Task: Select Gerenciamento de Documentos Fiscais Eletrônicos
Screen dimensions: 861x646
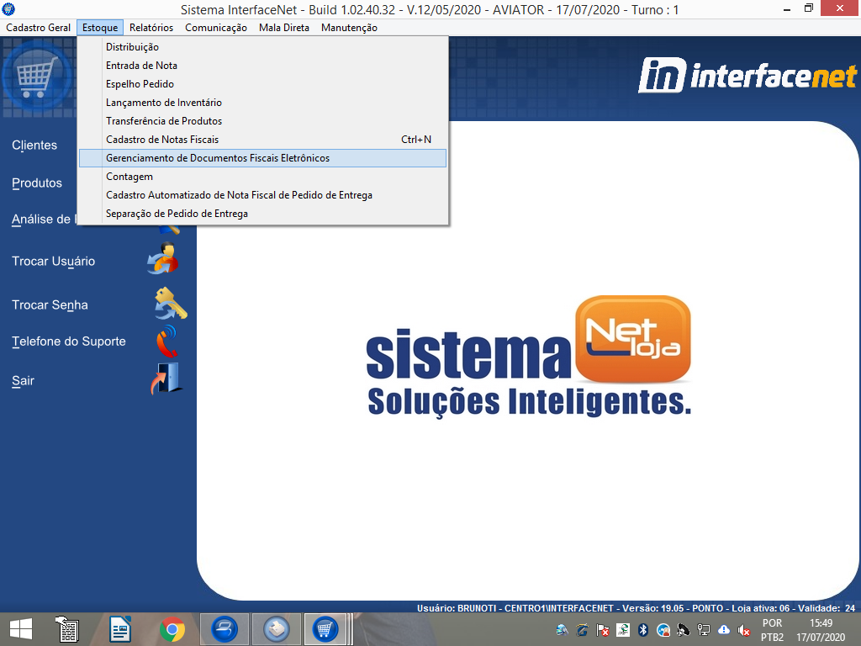Action: tap(218, 158)
